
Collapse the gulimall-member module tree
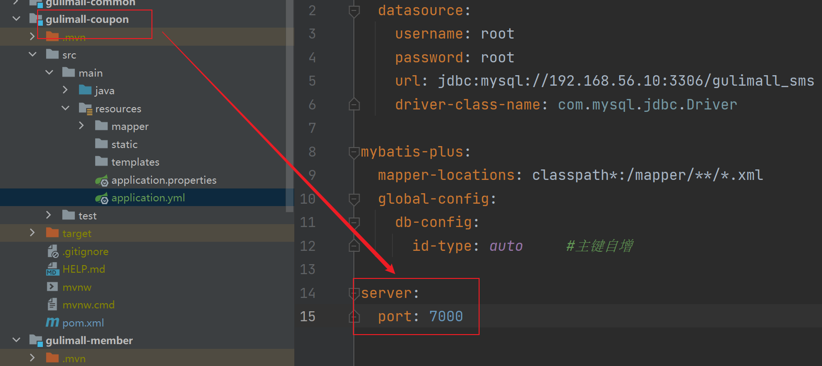17,340
